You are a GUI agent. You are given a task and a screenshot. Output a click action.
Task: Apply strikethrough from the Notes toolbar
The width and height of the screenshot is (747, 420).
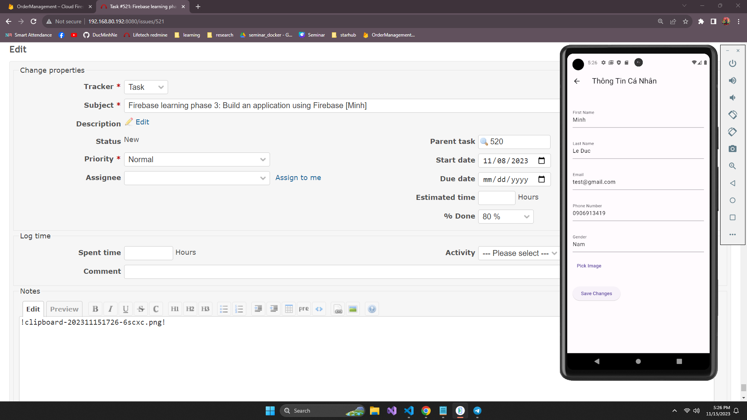[141, 309]
